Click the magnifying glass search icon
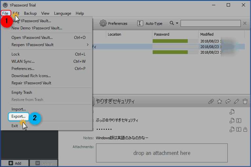This screenshot has width=251, height=167. pyautogui.click(x=172, y=23)
